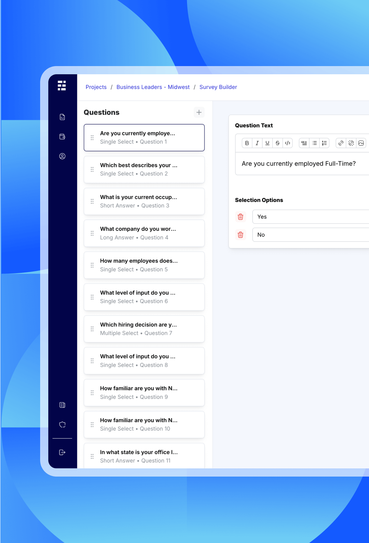Select Question 1 'Are you currently employe...'
The height and width of the screenshot is (543, 369).
[144, 138]
